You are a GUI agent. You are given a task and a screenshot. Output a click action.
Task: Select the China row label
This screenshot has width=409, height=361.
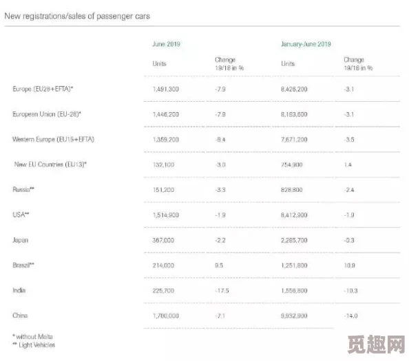coord(20,316)
